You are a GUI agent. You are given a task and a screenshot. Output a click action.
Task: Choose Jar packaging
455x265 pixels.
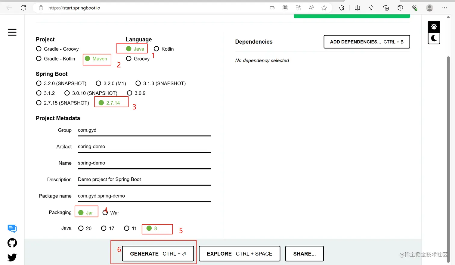point(85,213)
